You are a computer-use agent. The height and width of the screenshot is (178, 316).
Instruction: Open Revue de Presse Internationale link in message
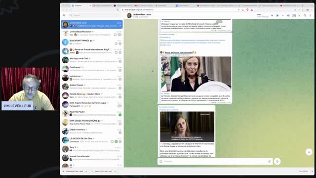(179, 52)
